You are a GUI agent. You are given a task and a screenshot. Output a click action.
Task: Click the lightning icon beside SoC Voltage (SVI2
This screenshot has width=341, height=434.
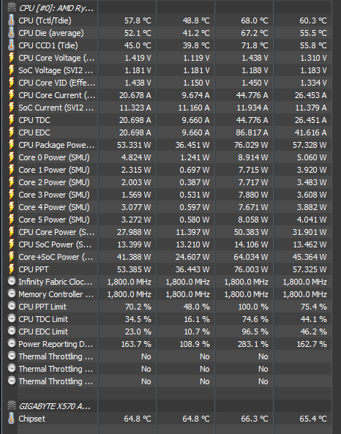tap(11, 70)
